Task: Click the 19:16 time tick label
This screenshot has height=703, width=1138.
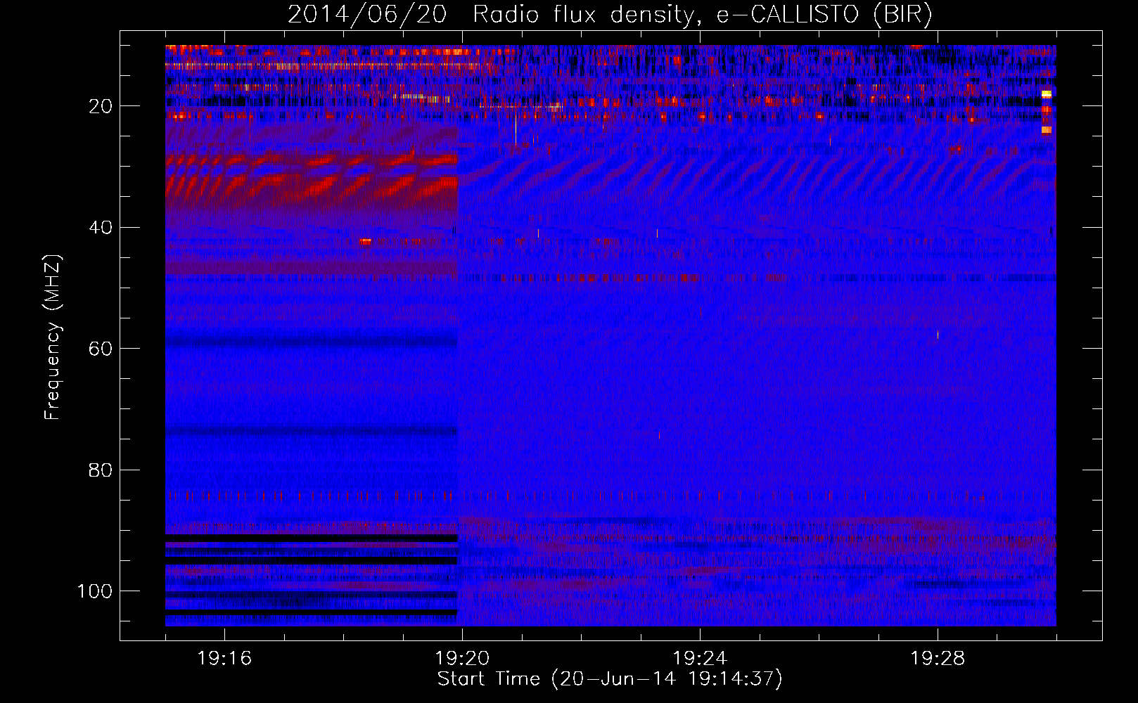Action: click(224, 658)
